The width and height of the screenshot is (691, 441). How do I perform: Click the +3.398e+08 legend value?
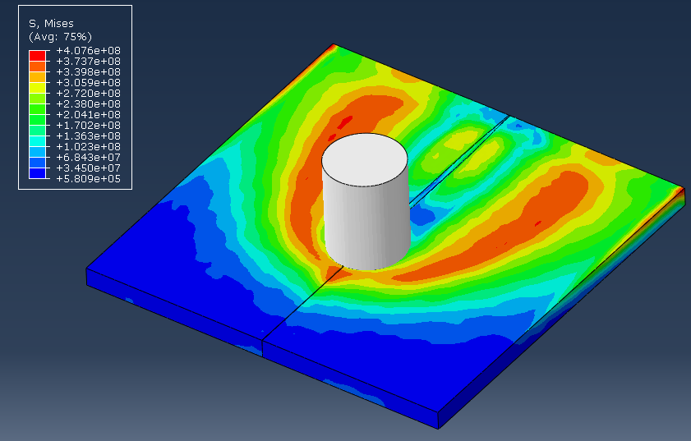(88, 71)
